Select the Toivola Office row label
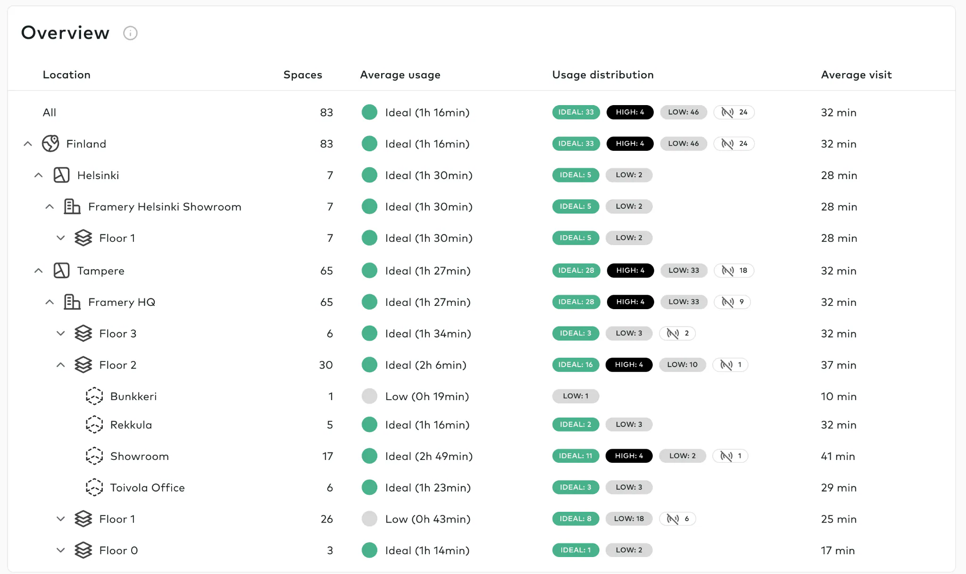Screen dimensions: 966x574 [147, 488]
